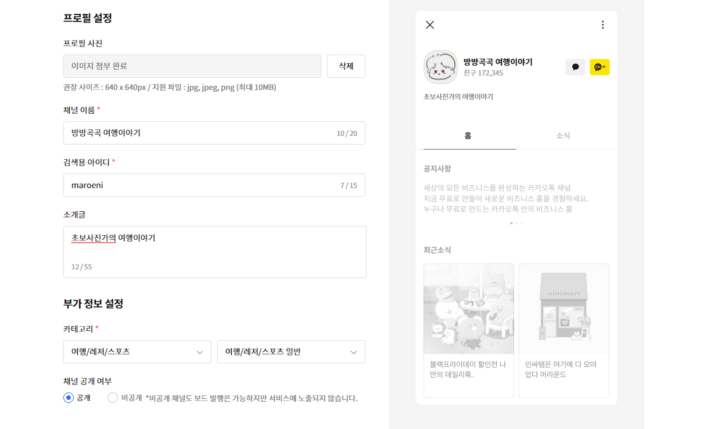Switch to the 소식 tab in preview

[x=564, y=136]
